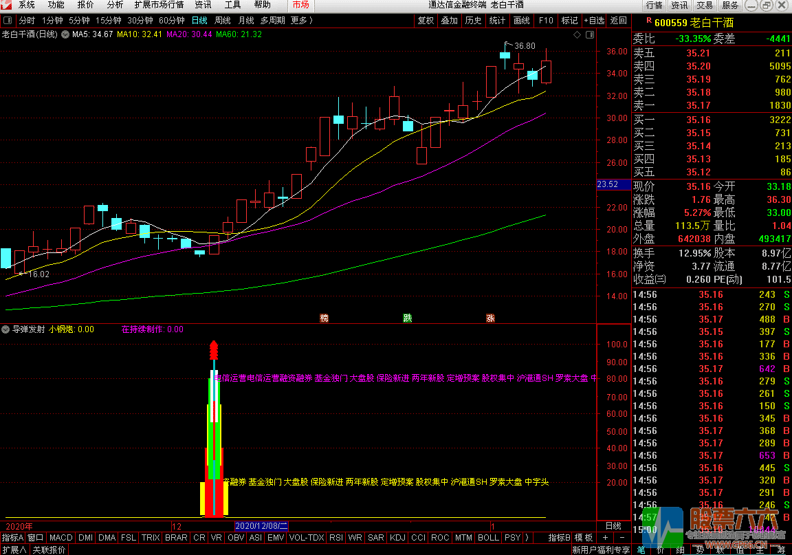Image resolution: width=792 pixels, height=555 pixels.
Task: Switch to 周线 weekly period
Action: (222, 21)
